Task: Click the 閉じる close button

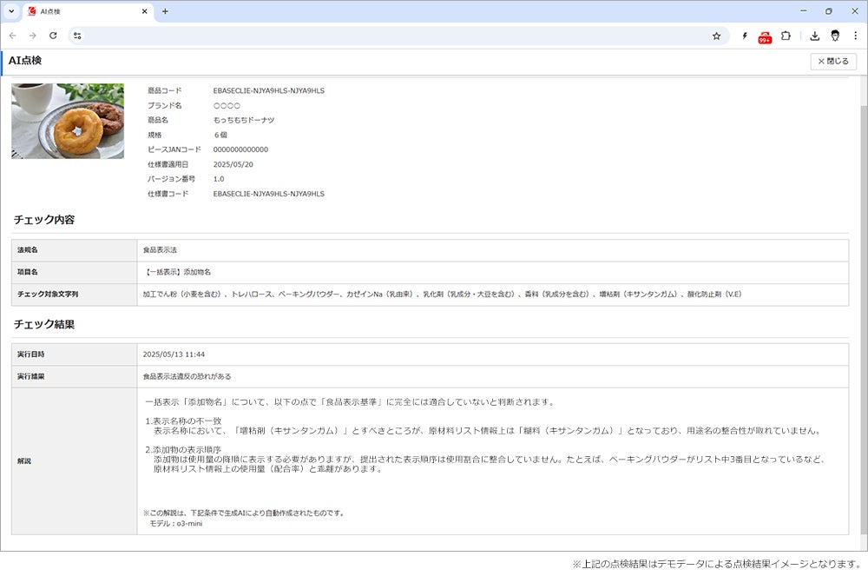Action: pyautogui.click(x=833, y=61)
